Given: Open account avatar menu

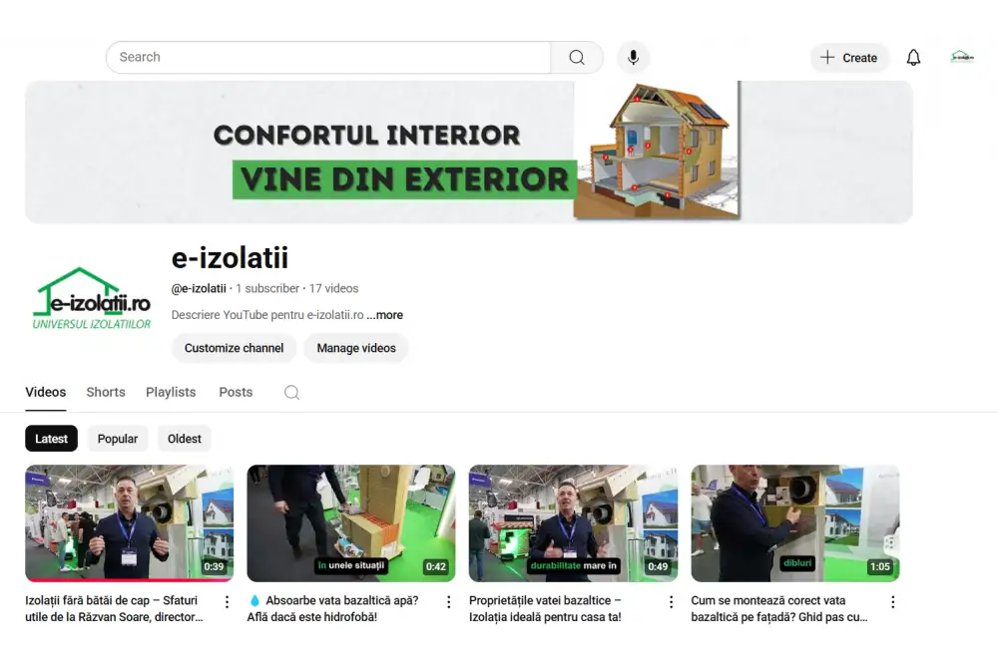Looking at the screenshot, I should (961, 58).
